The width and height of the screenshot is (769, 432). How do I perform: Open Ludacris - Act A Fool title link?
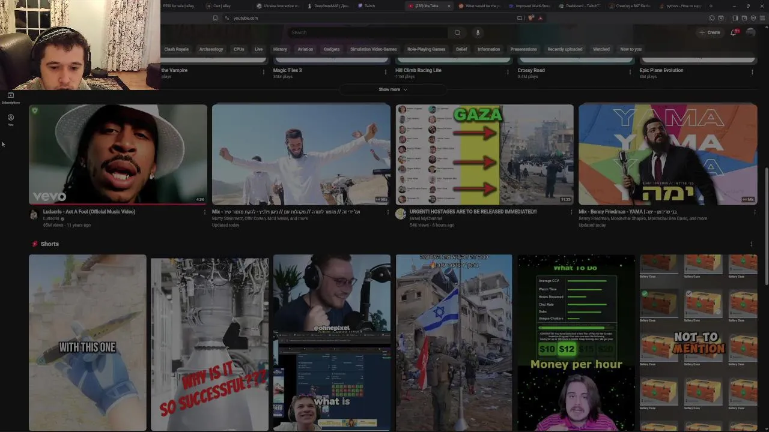click(89, 212)
